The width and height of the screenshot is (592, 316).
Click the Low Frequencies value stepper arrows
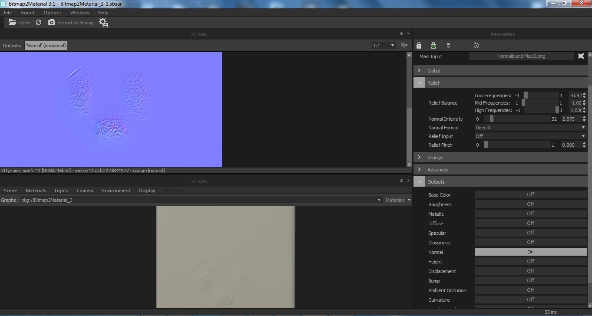(x=584, y=95)
